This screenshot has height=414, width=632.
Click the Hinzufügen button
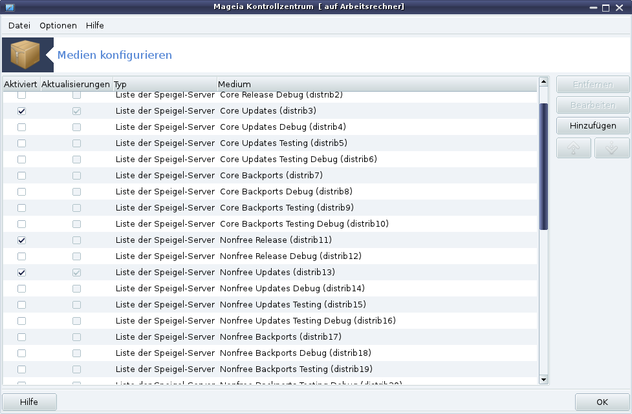[593, 125]
